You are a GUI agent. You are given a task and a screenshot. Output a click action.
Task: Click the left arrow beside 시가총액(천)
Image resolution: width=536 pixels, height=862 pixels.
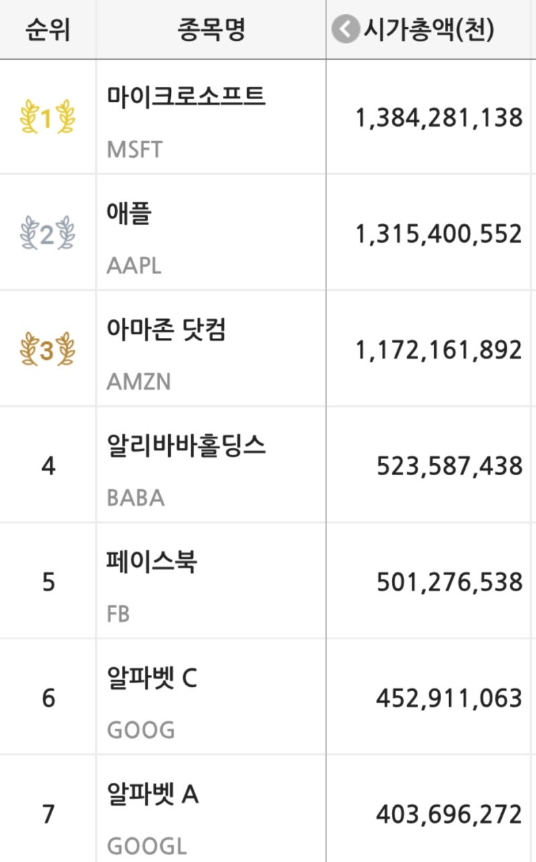tap(346, 30)
